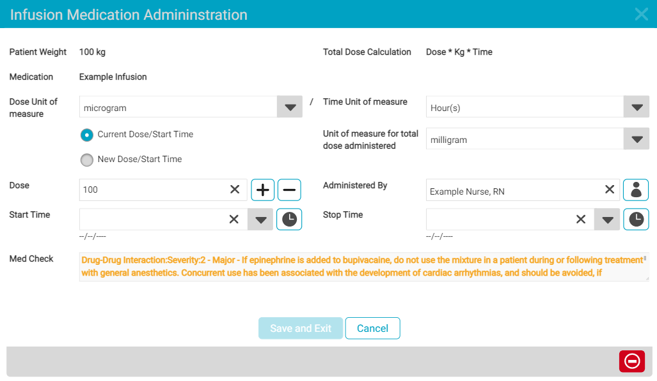657x381 pixels.
Task: Click the plus icon to increase dose
Action: [263, 190]
